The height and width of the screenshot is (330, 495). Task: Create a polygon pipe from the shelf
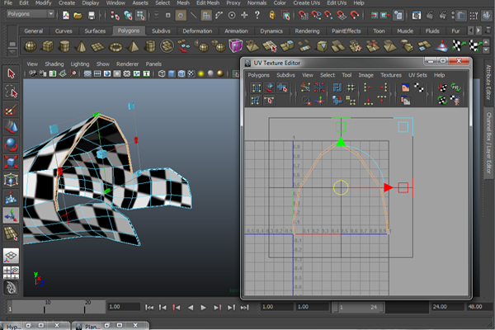click(x=150, y=46)
